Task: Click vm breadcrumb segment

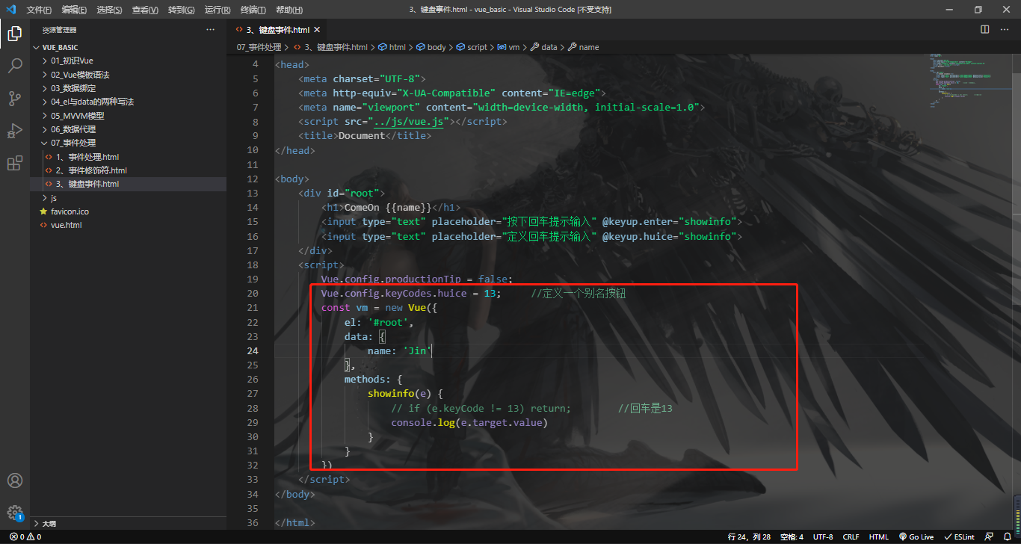Action: pos(508,47)
